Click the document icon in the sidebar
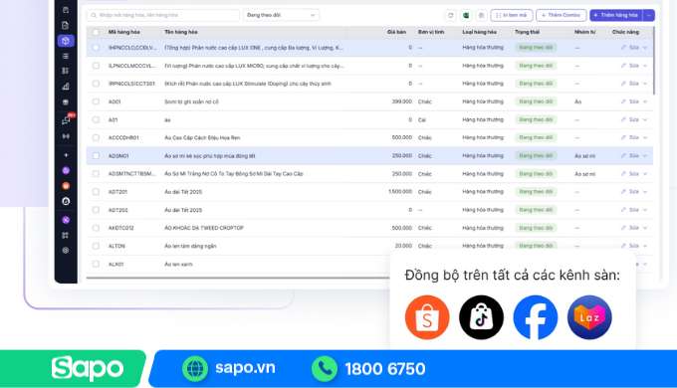This screenshot has height=388, width=677. coord(66,25)
